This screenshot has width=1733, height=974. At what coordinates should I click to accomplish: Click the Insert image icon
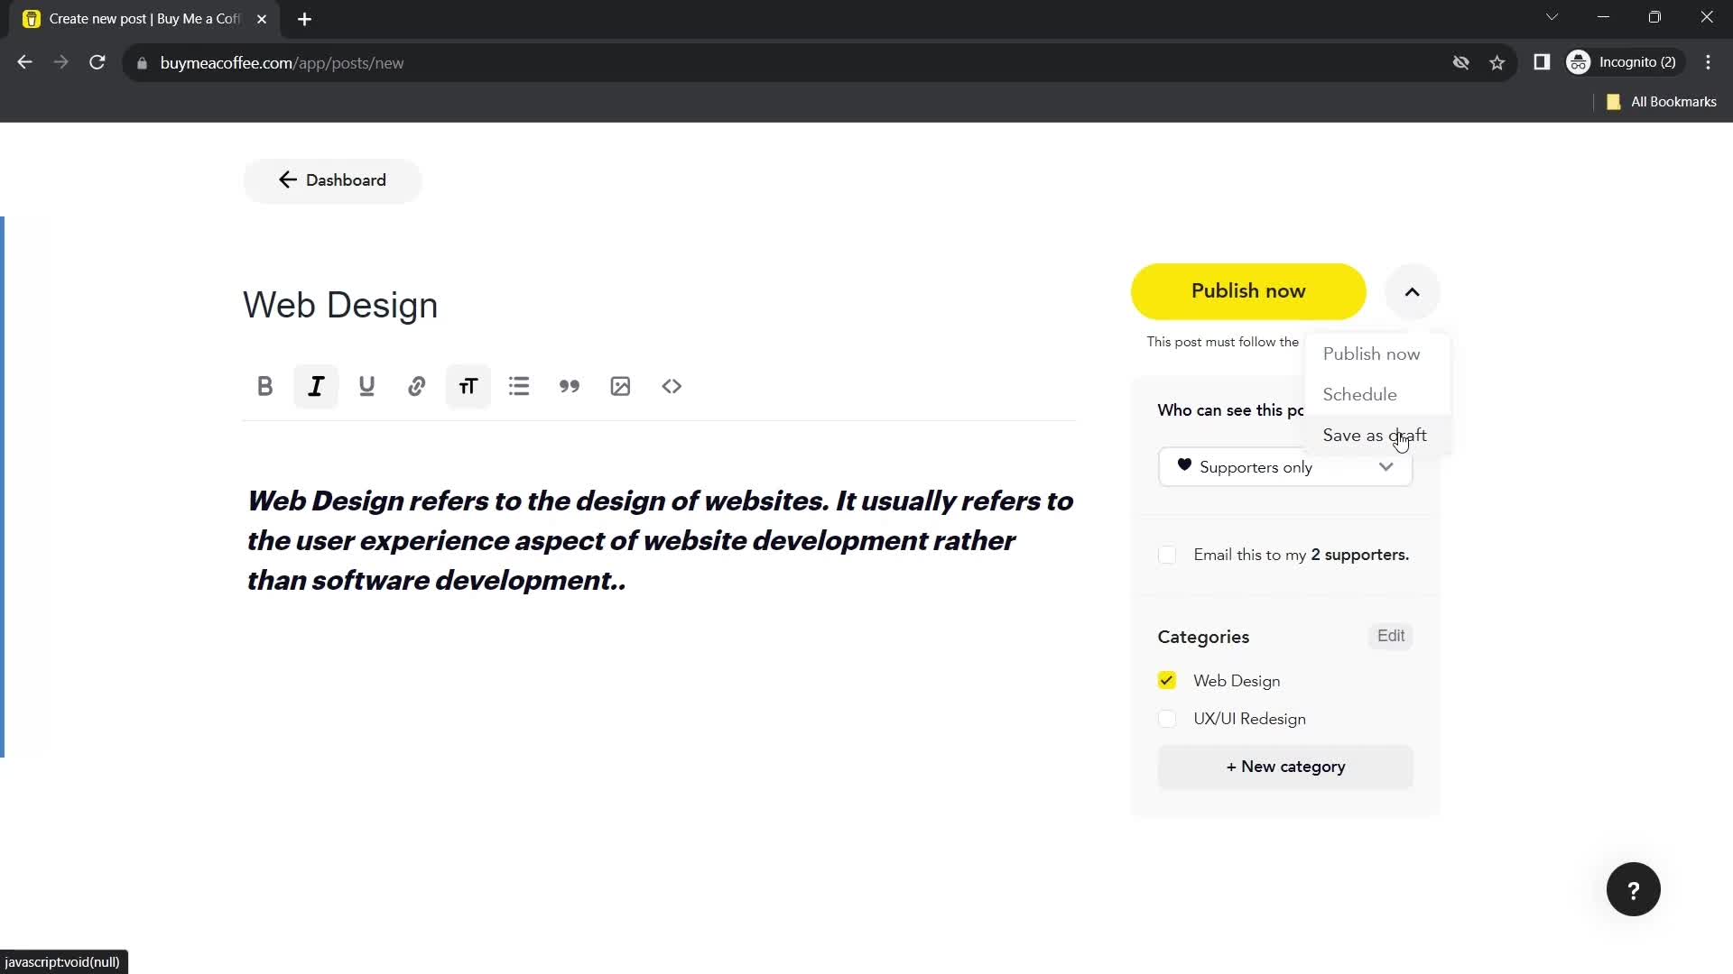pyautogui.click(x=621, y=385)
